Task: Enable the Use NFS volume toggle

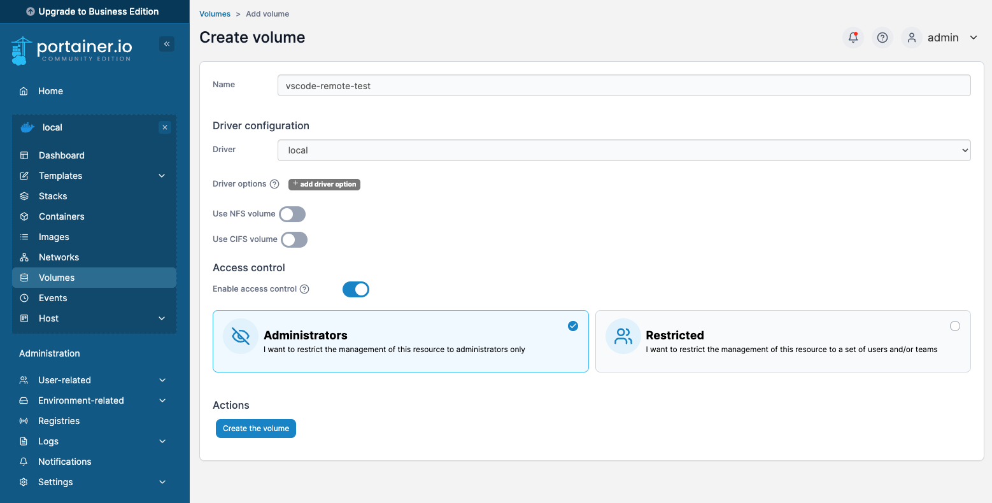Action: tap(292, 214)
